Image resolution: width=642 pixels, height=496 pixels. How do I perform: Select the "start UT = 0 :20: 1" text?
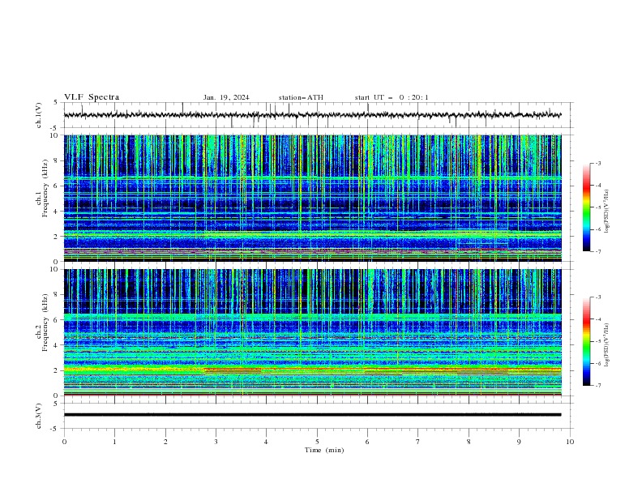pos(392,97)
